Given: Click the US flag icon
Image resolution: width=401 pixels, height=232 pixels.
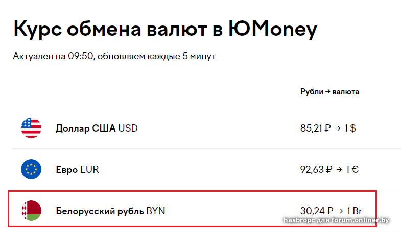Looking at the screenshot, I should (x=31, y=128).
